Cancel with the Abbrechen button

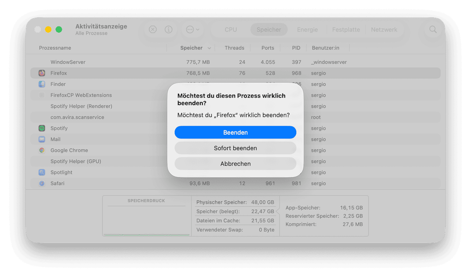pyautogui.click(x=235, y=164)
